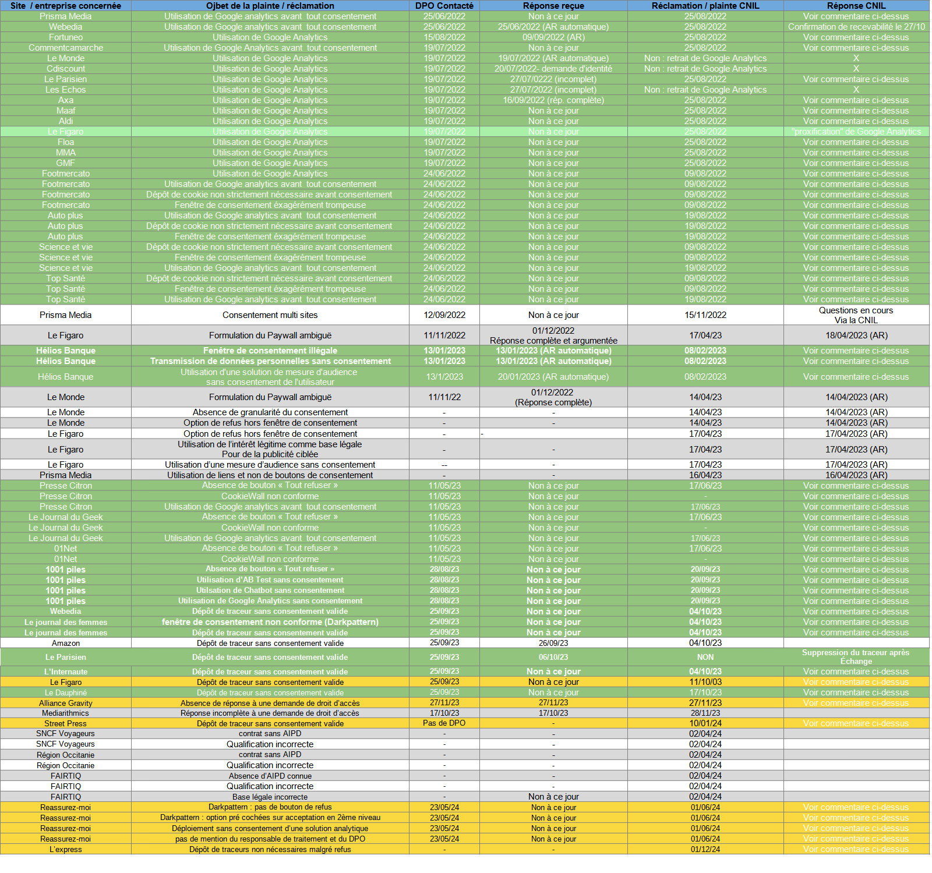
Task: Click 'Réponse incomplète à une demande de droit d'accès'
Action: click(x=270, y=713)
